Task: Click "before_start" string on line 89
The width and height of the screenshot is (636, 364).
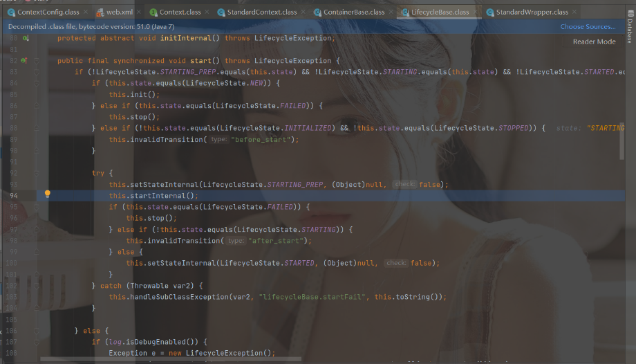Action: 261,139
